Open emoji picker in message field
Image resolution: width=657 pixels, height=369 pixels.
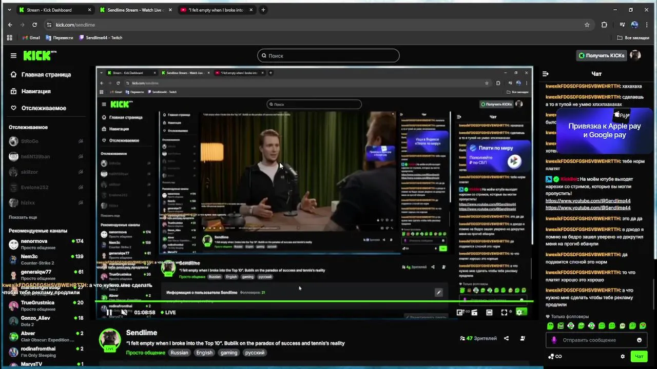pyautogui.click(x=639, y=340)
